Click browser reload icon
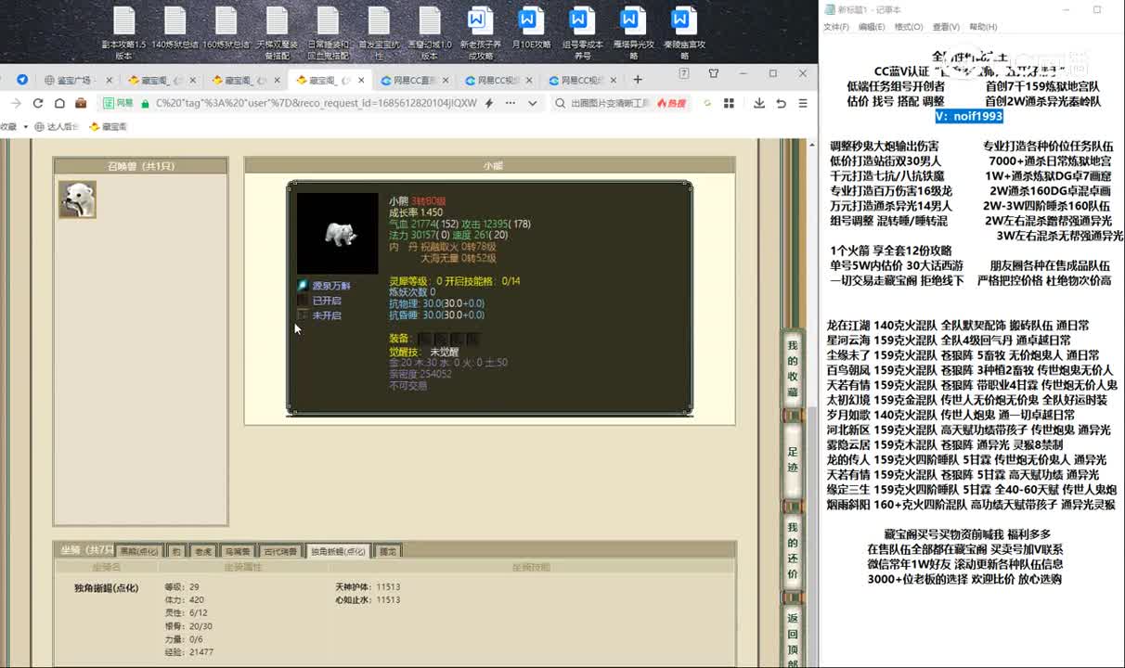The height and width of the screenshot is (668, 1125). (x=38, y=103)
